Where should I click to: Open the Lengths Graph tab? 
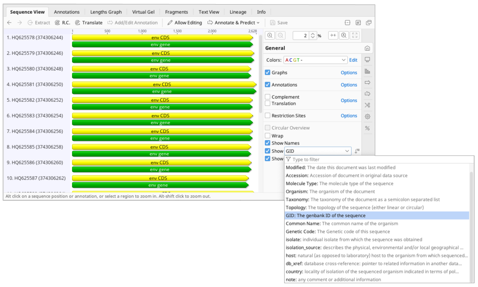pyautogui.click(x=106, y=12)
